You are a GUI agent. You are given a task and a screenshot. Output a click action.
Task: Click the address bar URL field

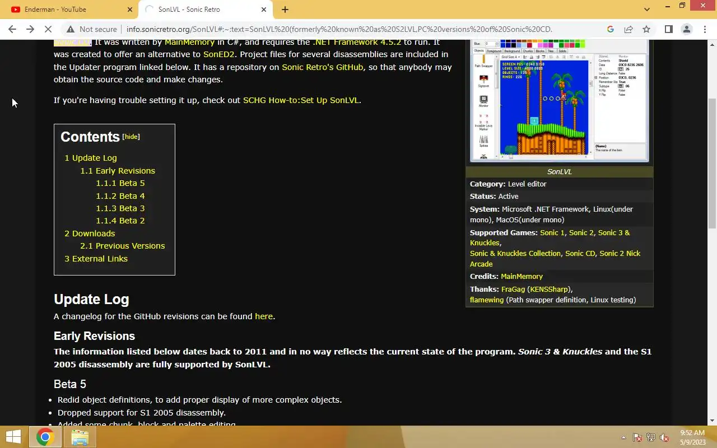339,29
